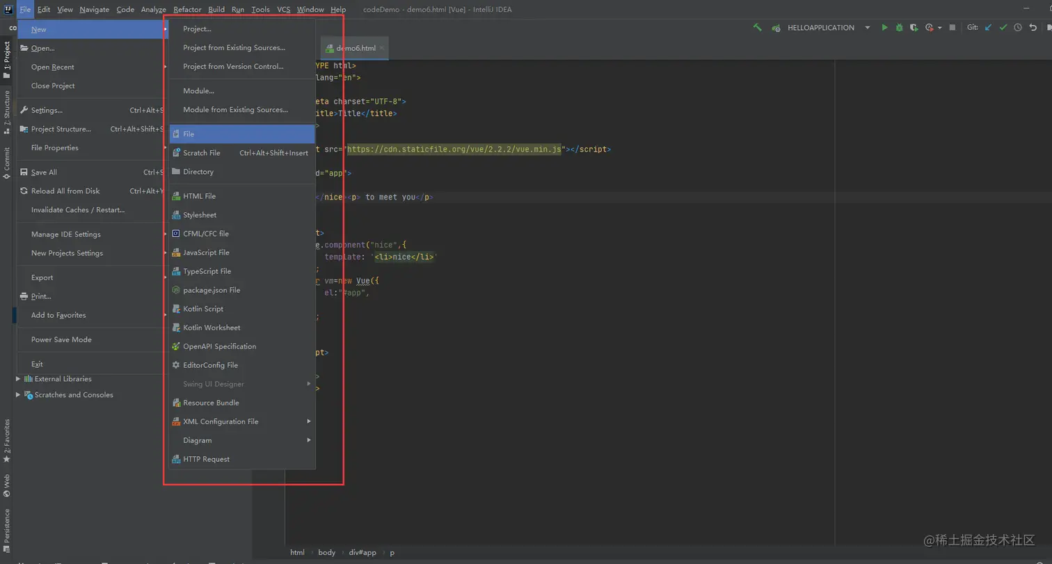Open the Commit tool window on the left sidebar
Viewport: 1052px width, 564px height.
tap(7, 163)
